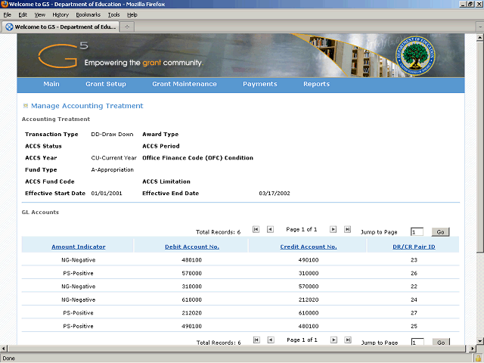Screen dimensions: 484x363
Task: Open the Tools menu
Action: point(113,15)
